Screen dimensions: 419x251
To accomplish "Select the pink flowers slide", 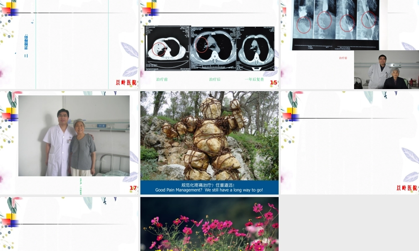I will click(x=209, y=224).
